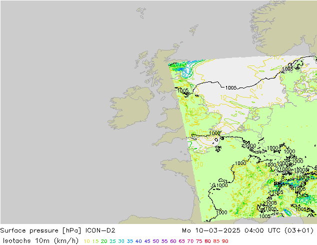Select the purple 50 legend value

click(156, 241)
